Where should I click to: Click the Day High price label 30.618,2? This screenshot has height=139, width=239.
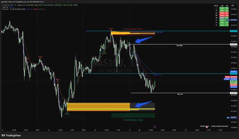click(233, 44)
